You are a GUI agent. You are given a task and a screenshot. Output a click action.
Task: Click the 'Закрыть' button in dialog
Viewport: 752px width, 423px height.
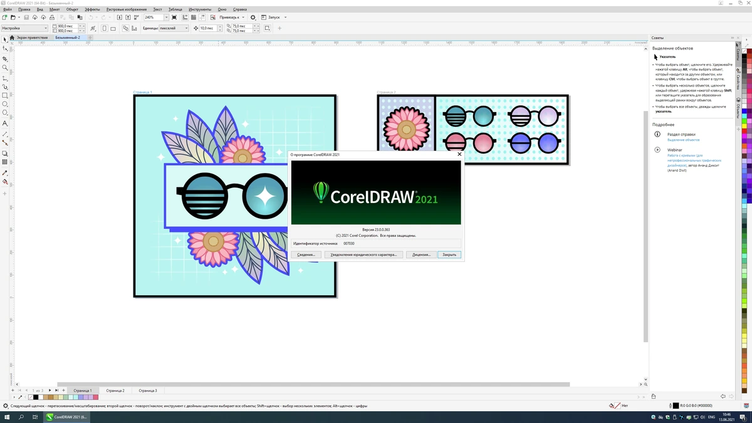tap(449, 255)
